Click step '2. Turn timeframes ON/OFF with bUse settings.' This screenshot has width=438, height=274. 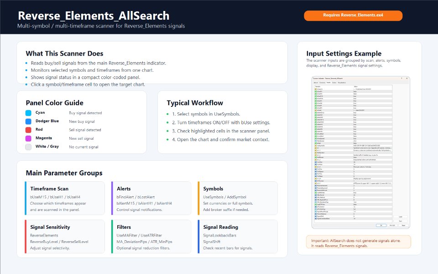(x=221, y=122)
